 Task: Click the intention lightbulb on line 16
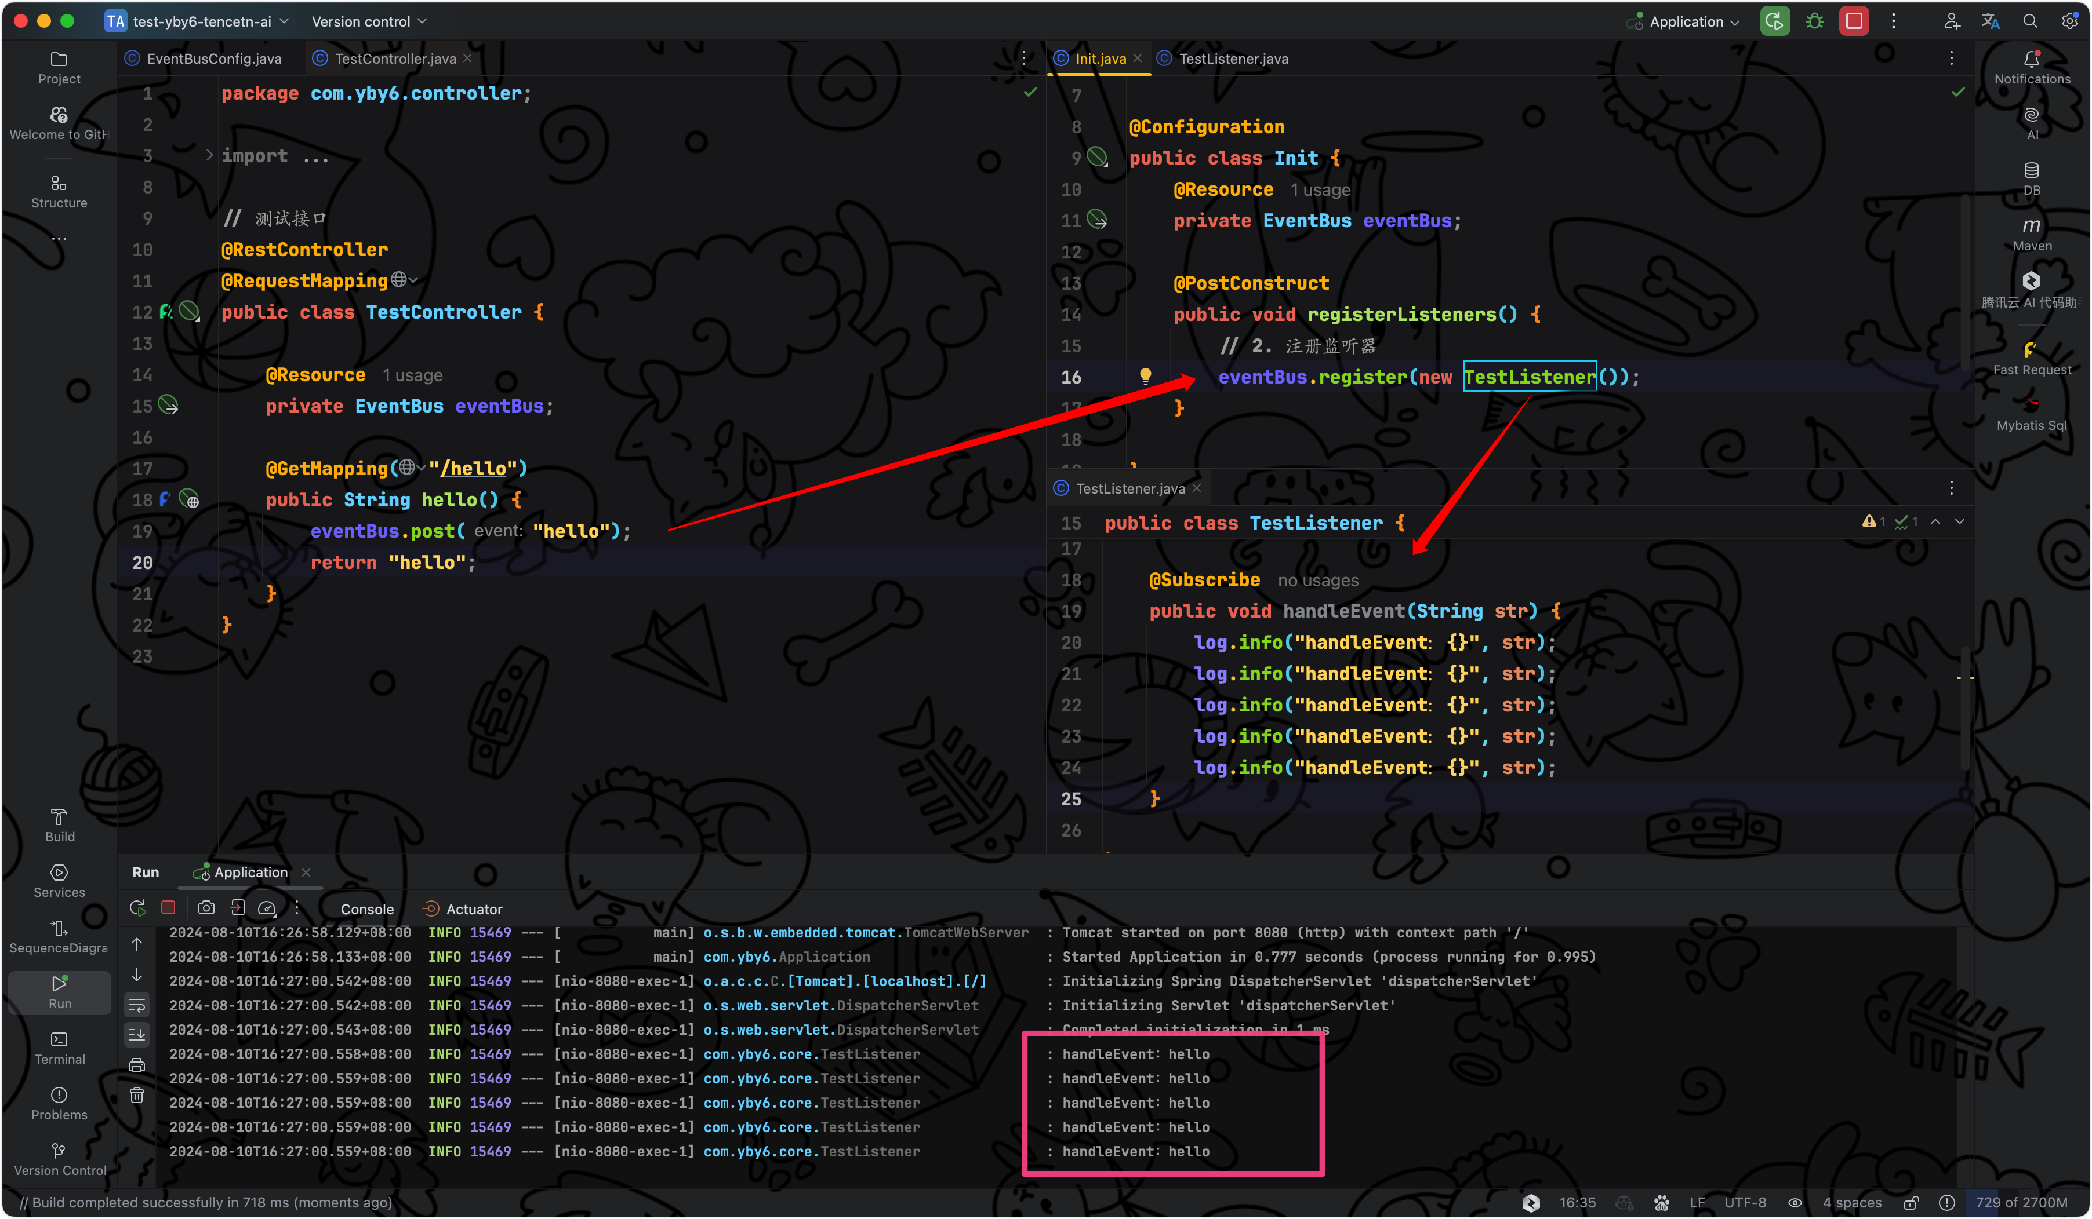click(x=1145, y=375)
